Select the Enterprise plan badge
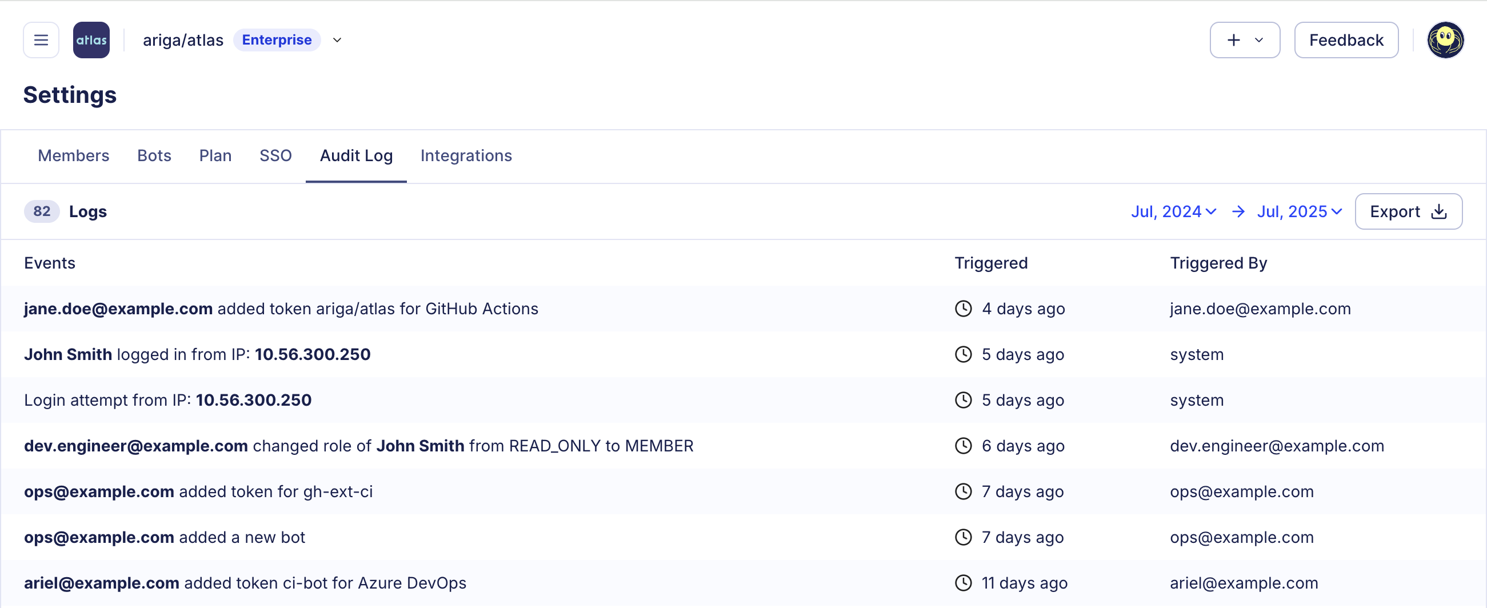1487x608 pixels. (277, 40)
